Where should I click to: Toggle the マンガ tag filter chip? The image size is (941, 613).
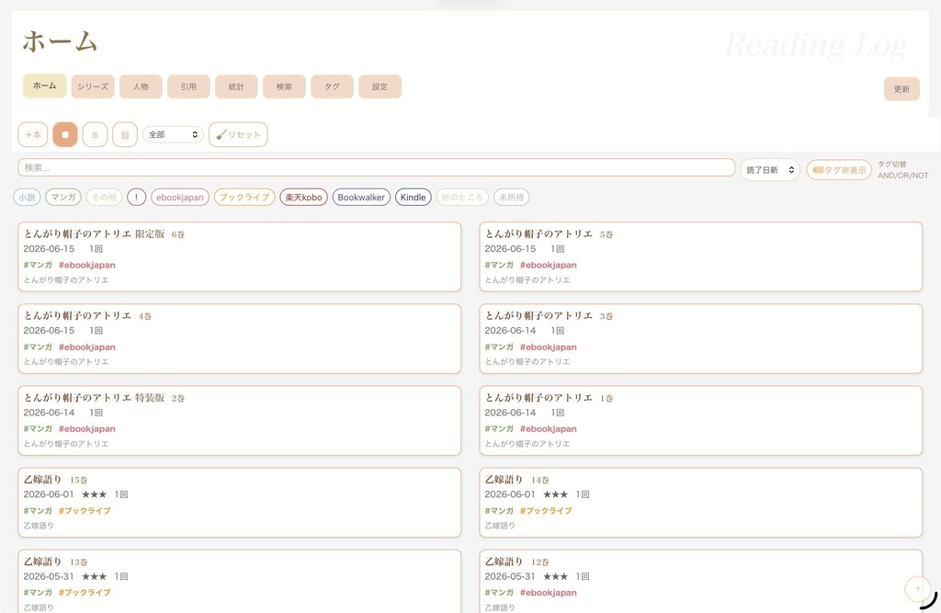click(x=63, y=197)
